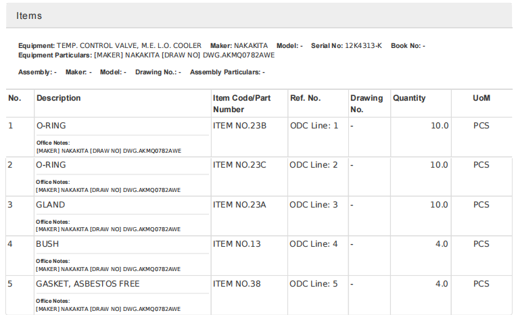Image resolution: width=514 pixels, height=315 pixels.
Task: Click the Item Code/Part Number column header
Action: tap(241, 103)
